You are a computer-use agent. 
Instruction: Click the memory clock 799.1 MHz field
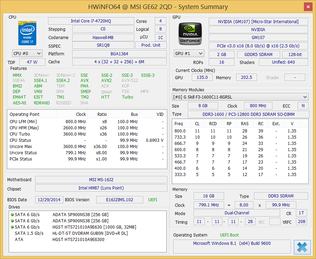pyautogui.click(x=209, y=205)
